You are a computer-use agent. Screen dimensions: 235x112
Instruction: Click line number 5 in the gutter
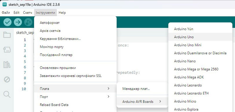pos(25,62)
